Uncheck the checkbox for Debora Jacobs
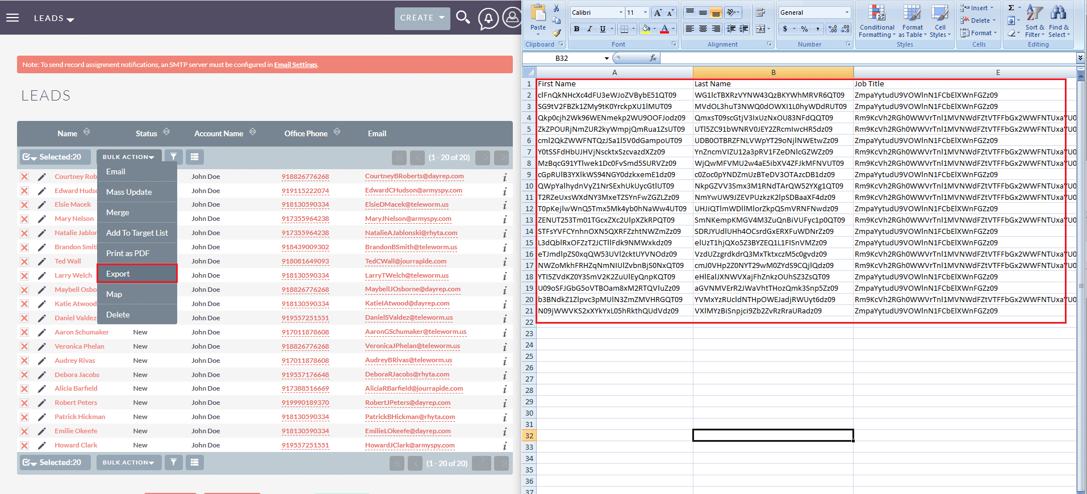 click(24, 375)
